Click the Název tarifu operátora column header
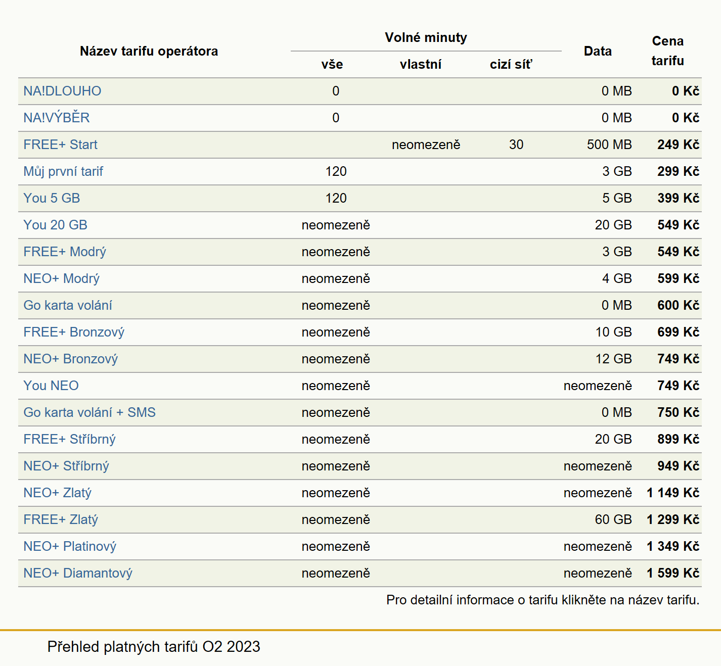 click(x=149, y=51)
